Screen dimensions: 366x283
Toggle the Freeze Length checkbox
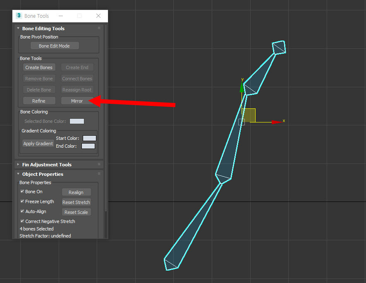(x=22, y=201)
